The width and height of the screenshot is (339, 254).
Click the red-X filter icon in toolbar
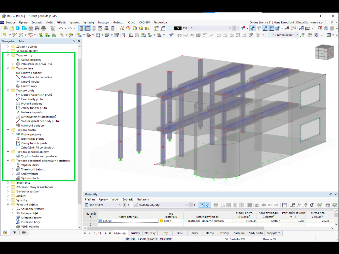tap(243, 28)
